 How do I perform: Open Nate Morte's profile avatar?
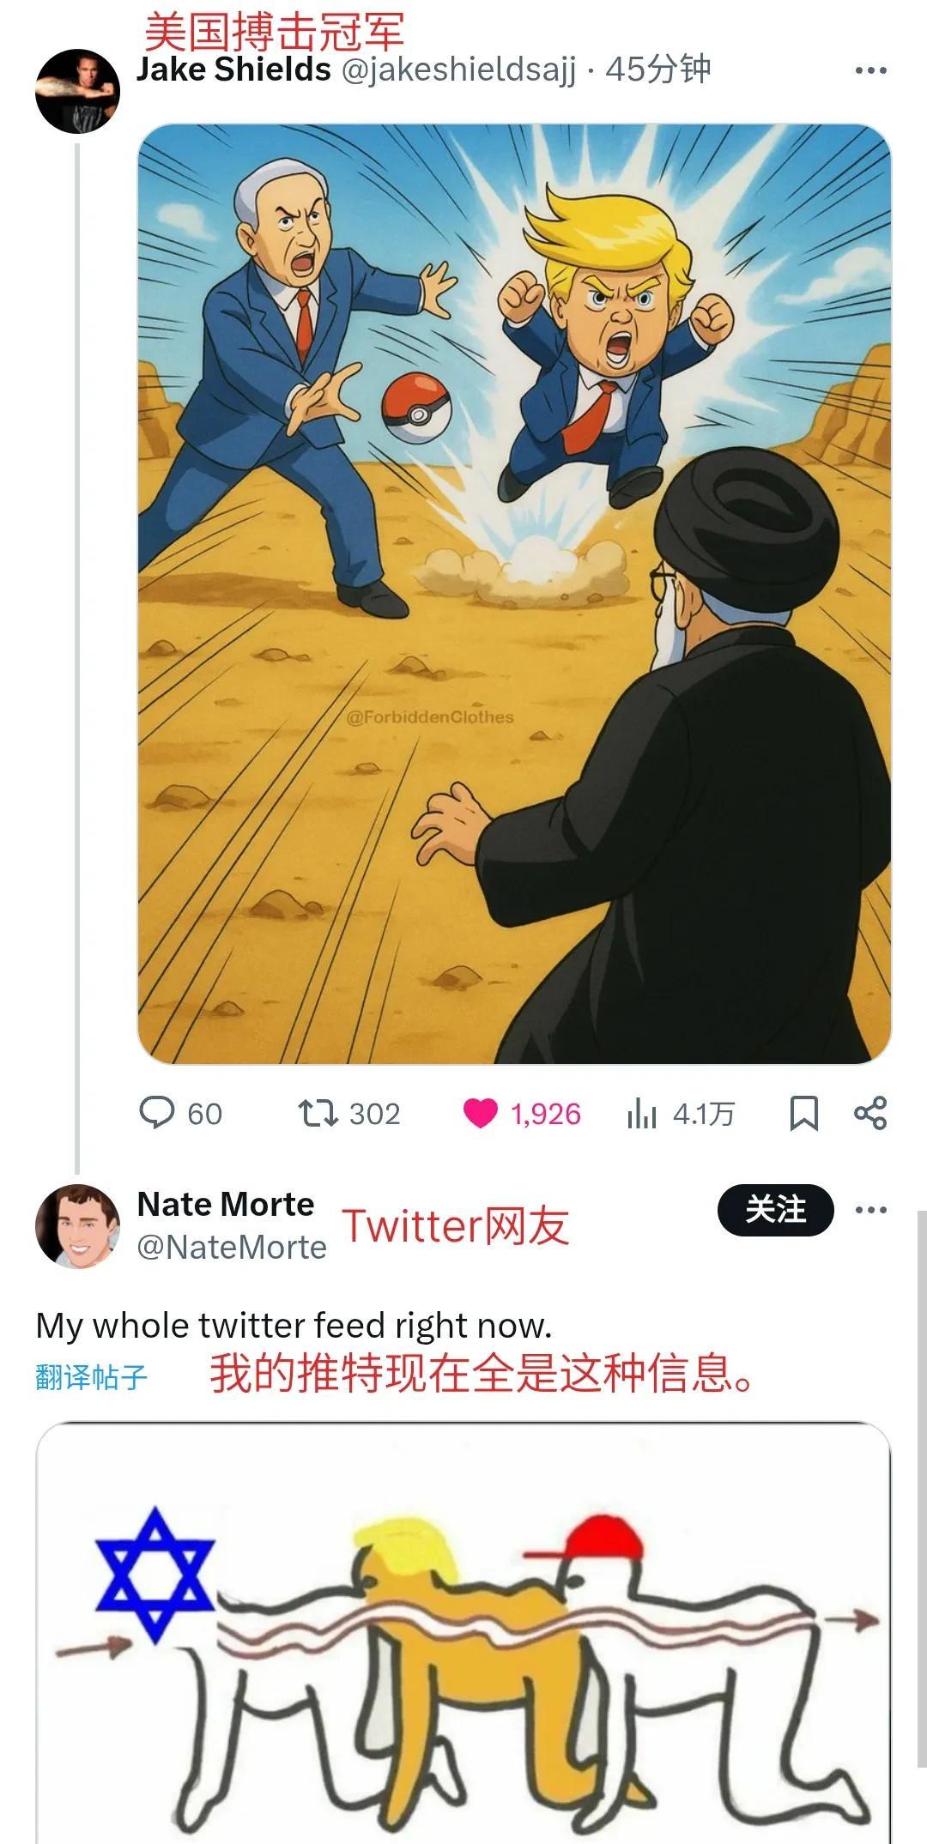coord(77,1226)
